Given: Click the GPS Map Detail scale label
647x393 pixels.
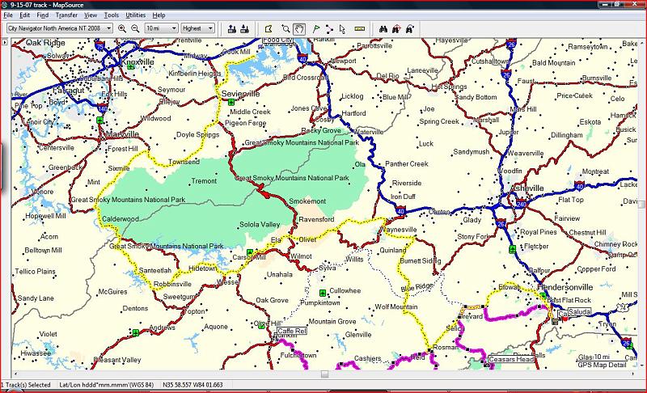Looking at the screenshot, I should tap(602, 365).
